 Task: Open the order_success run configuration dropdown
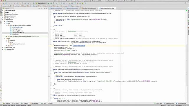click(x=41, y=3)
